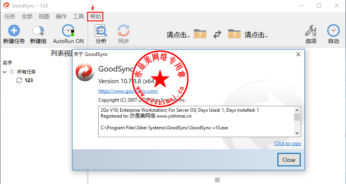The height and width of the screenshot is (184, 346).
Task: Click the New Task (新建任务) icon
Action: [14, 31]
